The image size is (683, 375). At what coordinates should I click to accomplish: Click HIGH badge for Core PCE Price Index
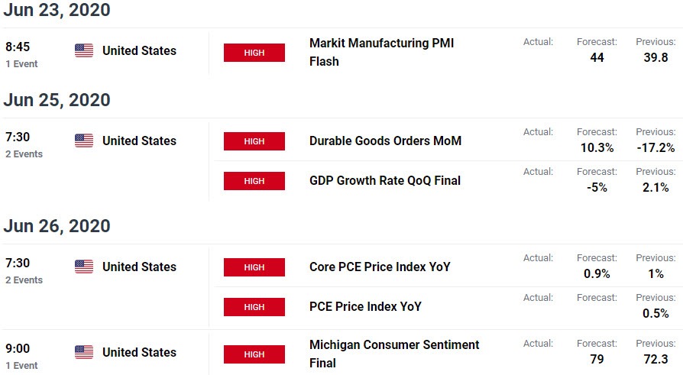coord(254,267)
